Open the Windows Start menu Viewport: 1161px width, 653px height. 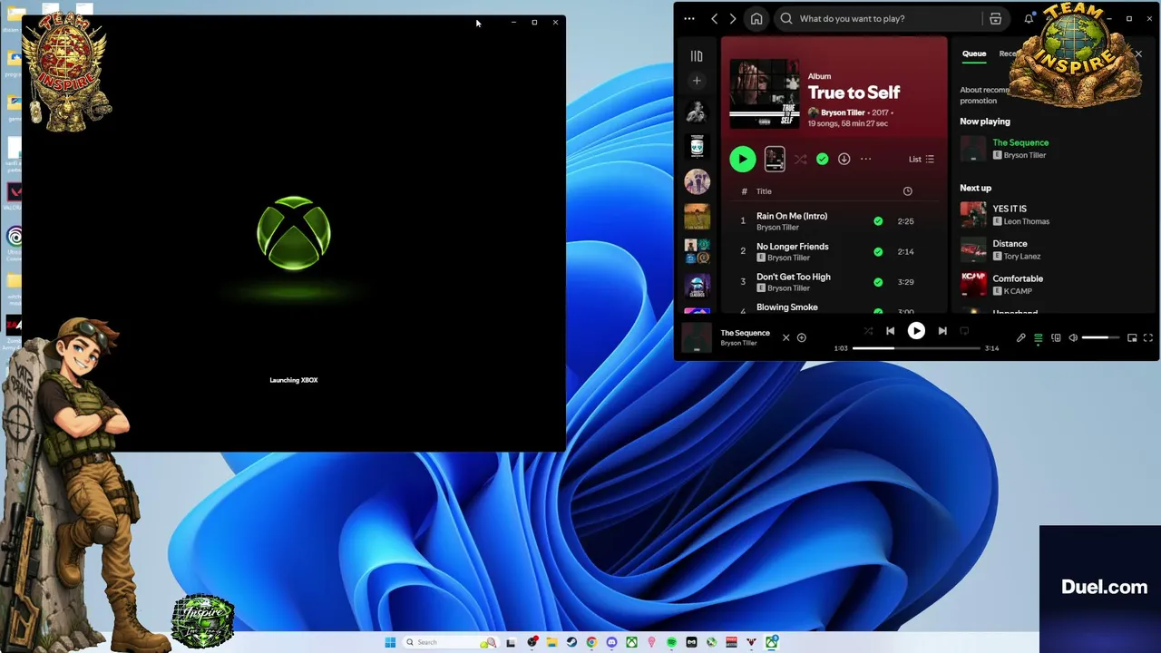click(x=390, y=642)
